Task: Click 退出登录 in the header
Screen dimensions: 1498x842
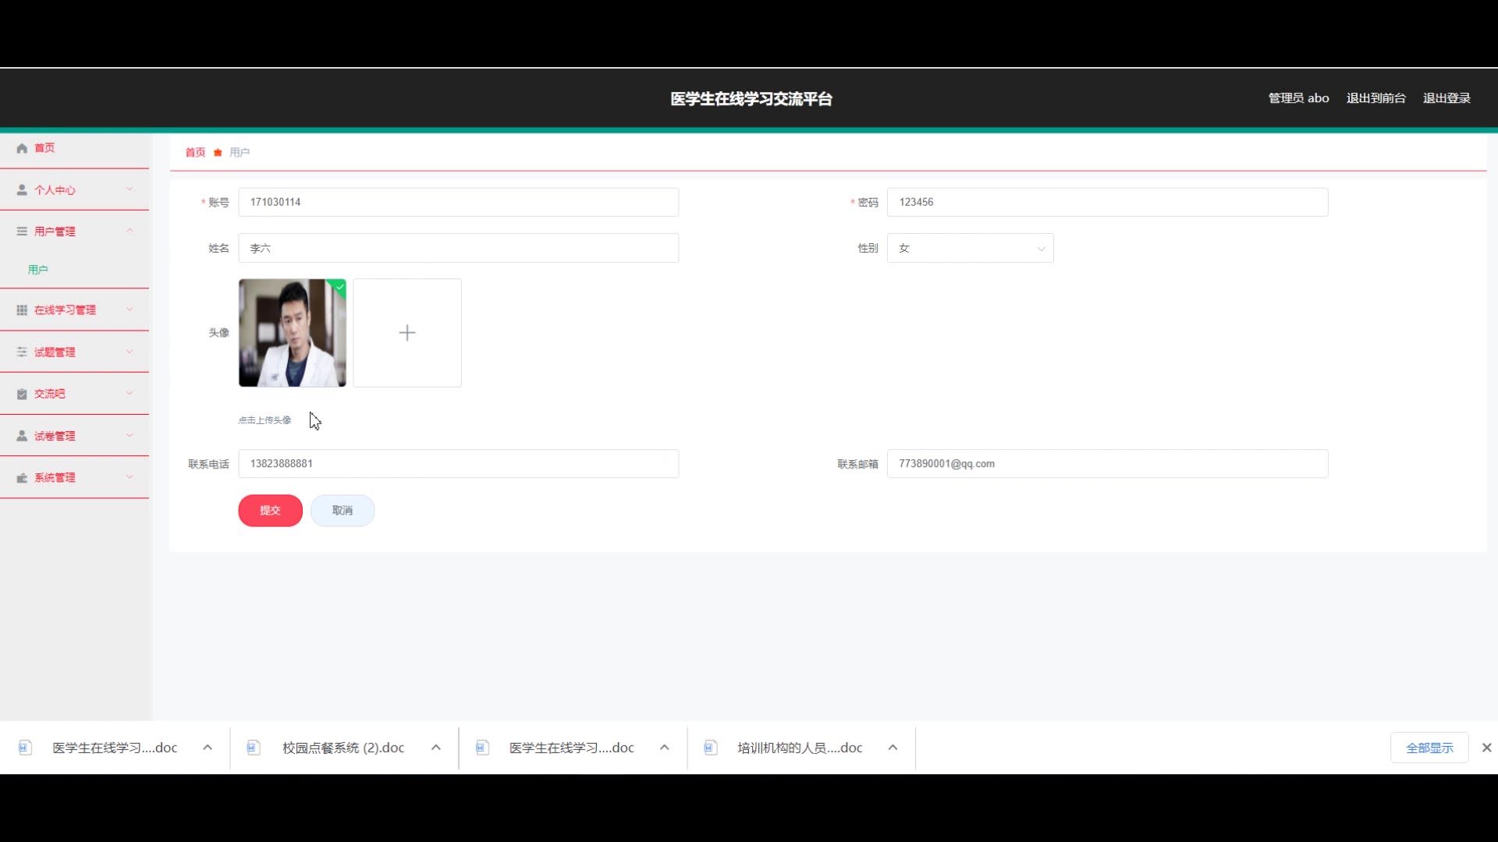Action: click(x=1446, y=98)
